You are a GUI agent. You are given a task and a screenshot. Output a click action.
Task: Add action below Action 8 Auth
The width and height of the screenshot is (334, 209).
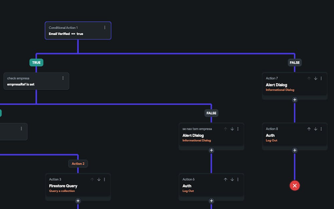point(295,150)
